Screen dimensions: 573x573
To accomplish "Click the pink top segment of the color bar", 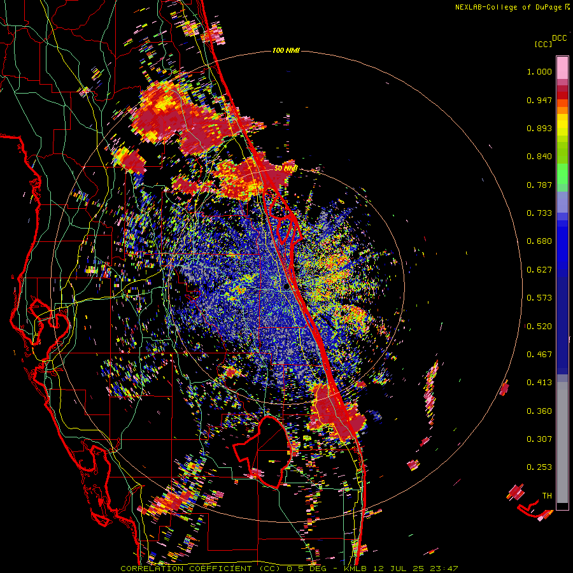I will [562, 67].
